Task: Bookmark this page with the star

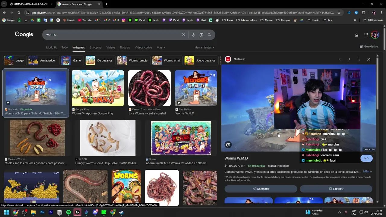Action: (x=339, y=13)
